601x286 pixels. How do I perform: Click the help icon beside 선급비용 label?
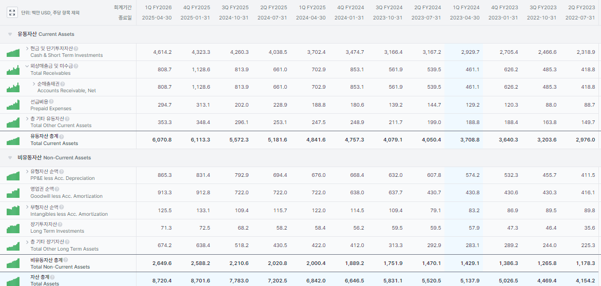[52, 101]
